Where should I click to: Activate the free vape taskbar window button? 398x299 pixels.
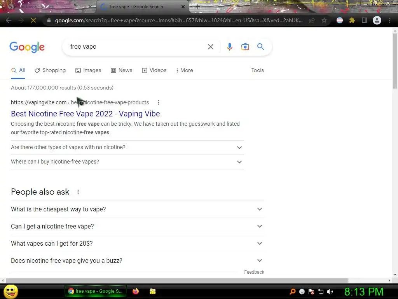pos(95,291)
